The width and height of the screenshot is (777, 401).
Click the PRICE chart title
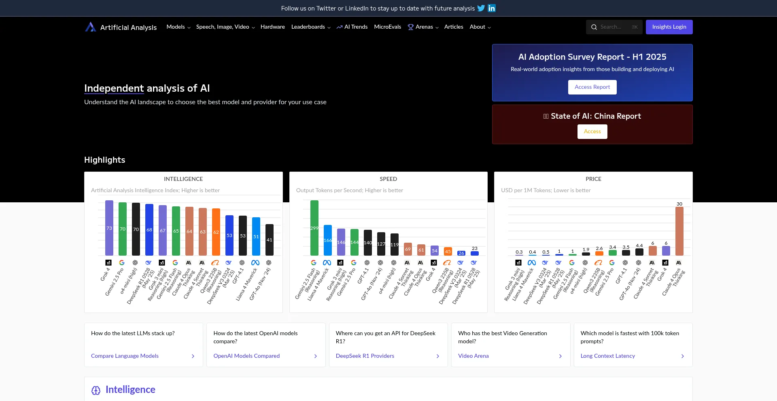(593, 179)
